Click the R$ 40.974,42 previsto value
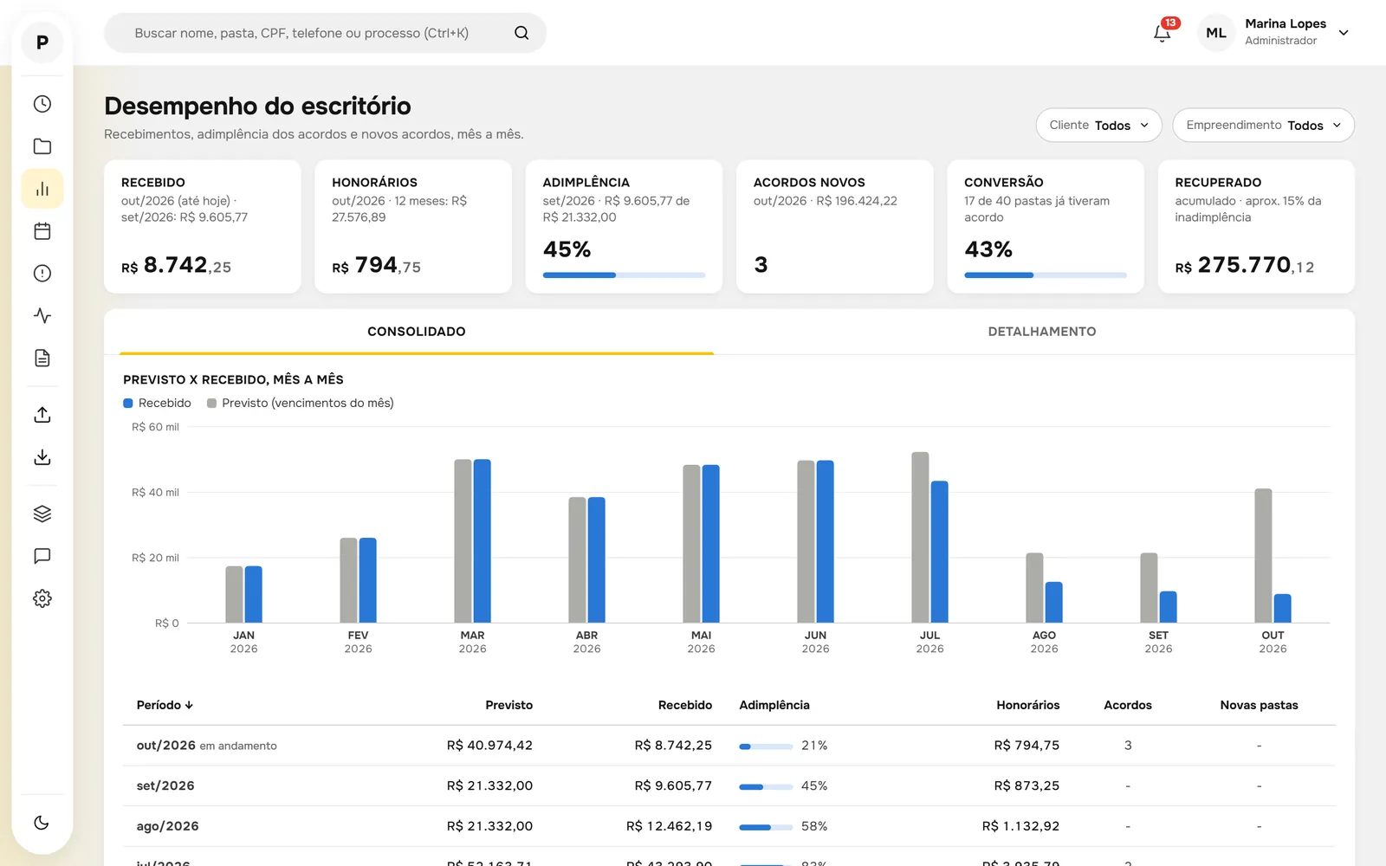The height and width of the screenshot is (866, 1386). pos(489,746)
